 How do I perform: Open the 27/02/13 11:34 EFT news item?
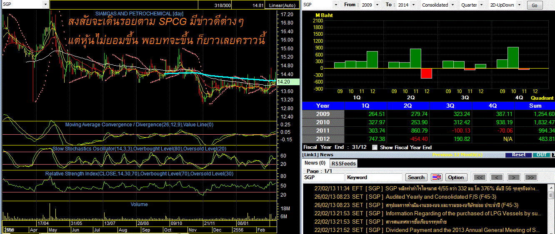426,188
